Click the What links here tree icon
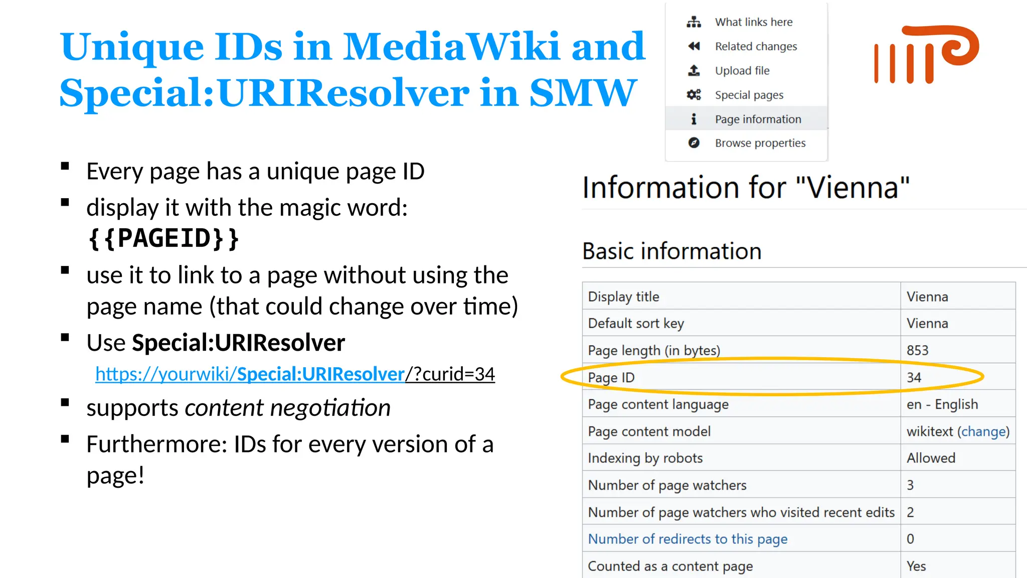The image size is (1027, 578). 694,22
